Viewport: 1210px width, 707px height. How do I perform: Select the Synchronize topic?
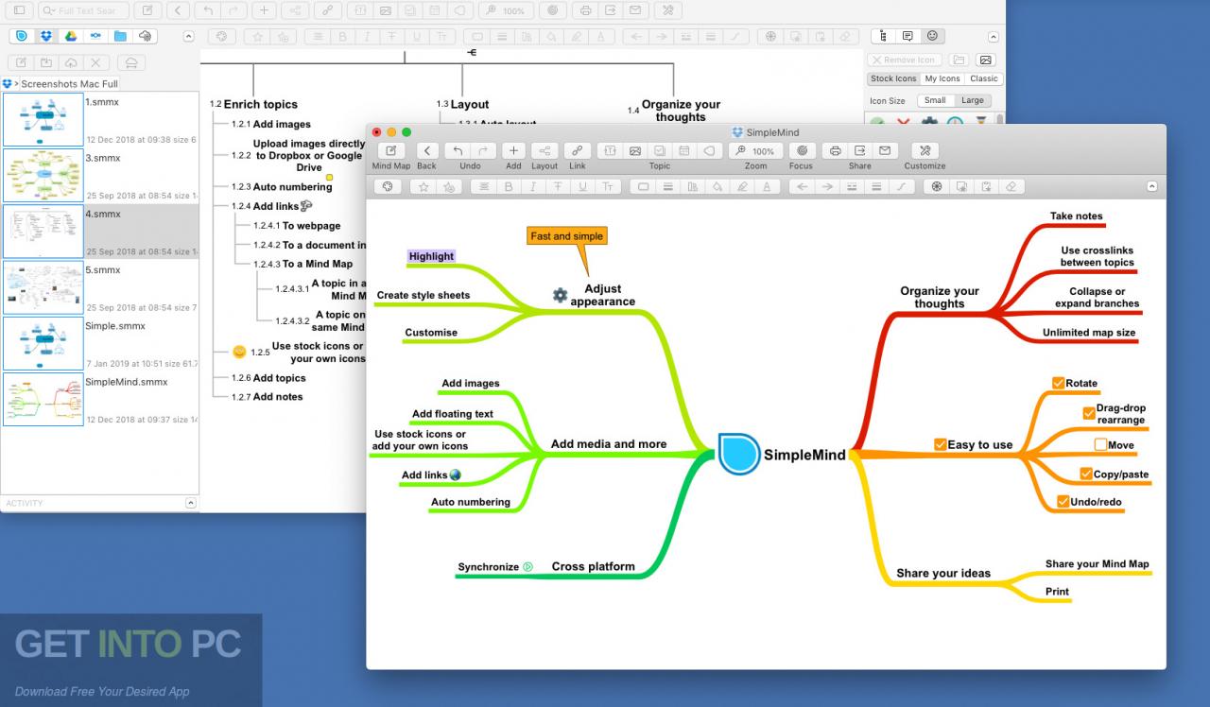(495, 567)
